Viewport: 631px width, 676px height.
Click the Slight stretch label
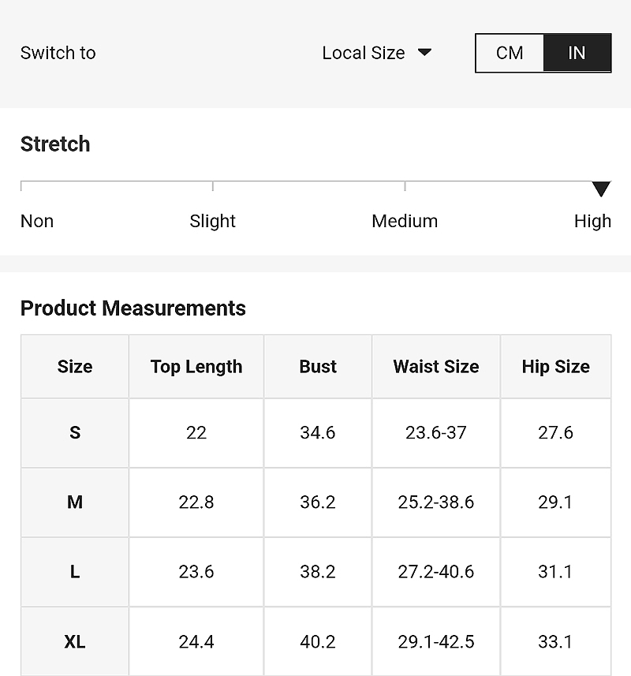[212, 221]
